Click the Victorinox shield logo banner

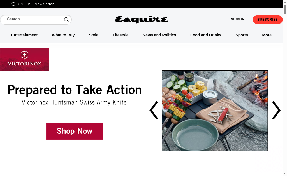(25, 59)
